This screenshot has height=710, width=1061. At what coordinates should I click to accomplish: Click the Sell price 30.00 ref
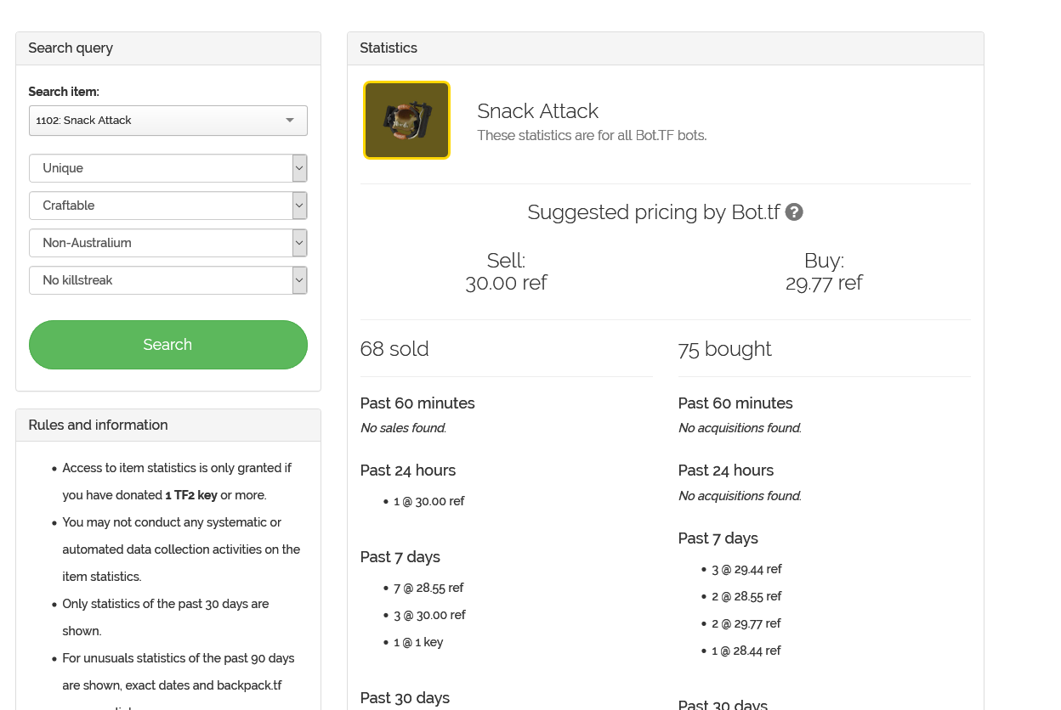tap(506, 283)
